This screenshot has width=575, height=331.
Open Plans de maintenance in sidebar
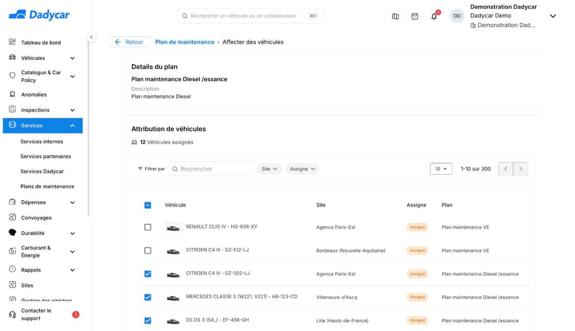tap(47, 187)
